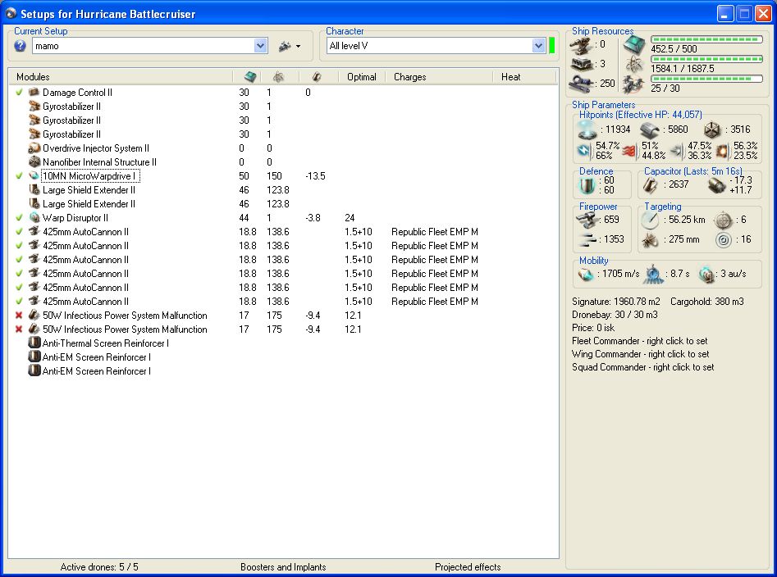Click the CPU usage bar 452.5 / 500
The width and height of the screenshot is (777, 577).
click(x=706, y=39)
